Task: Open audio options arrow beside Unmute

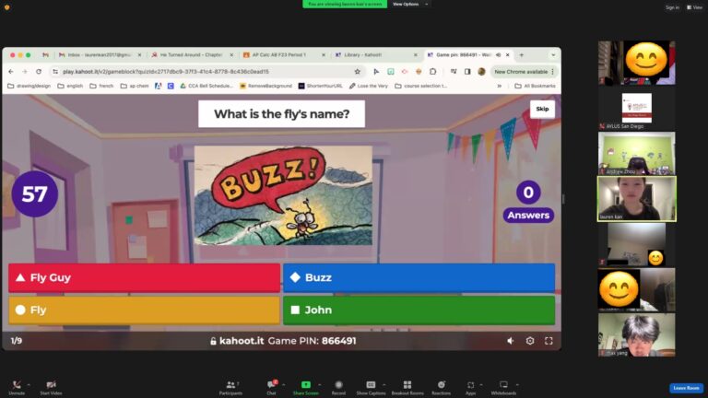Action: pyautogui.click(x=29, y=385)
